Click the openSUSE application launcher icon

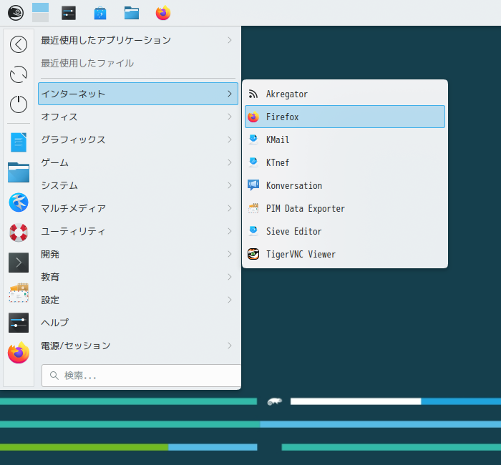pos(16,13)
